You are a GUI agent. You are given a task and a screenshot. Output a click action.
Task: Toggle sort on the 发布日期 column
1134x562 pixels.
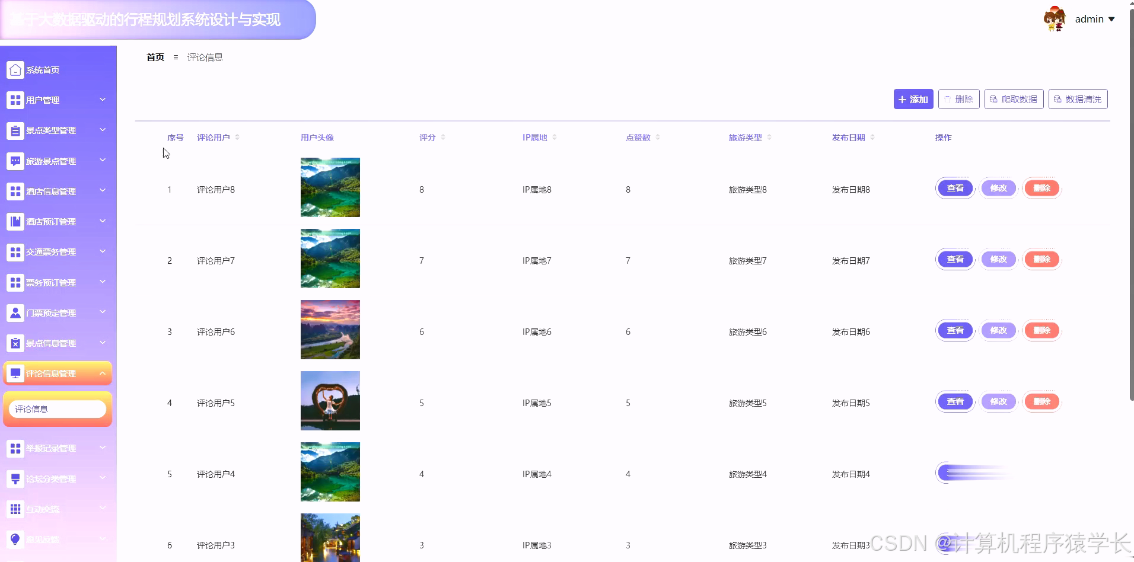point(869,137)
